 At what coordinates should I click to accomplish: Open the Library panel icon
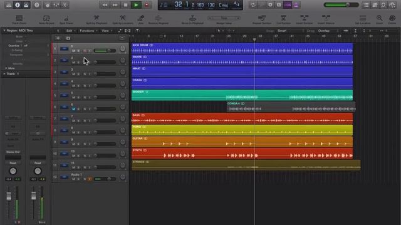pos(9,5)
